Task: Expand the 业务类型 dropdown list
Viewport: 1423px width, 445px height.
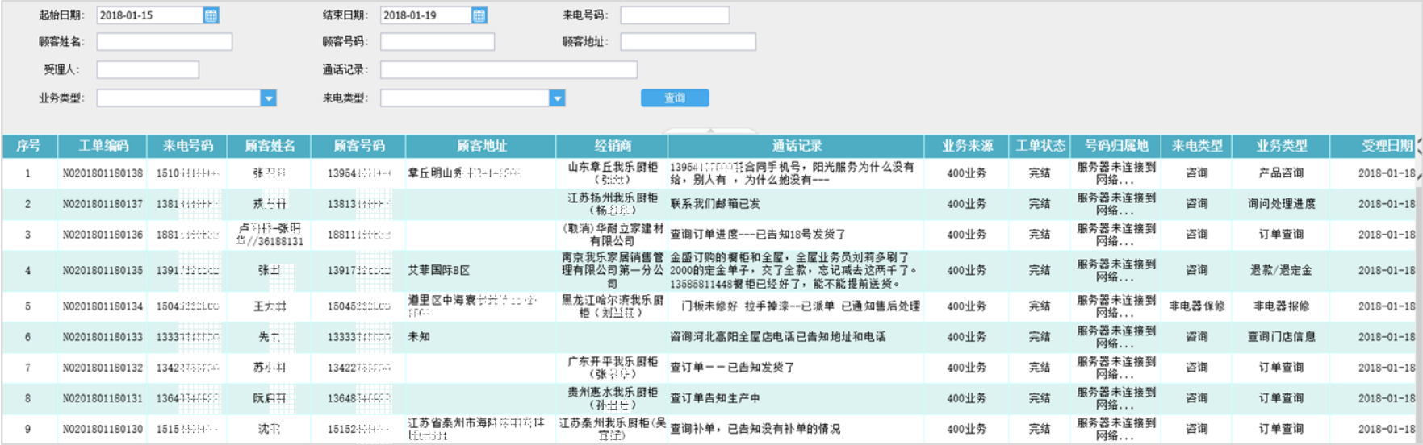Action: 269,98
